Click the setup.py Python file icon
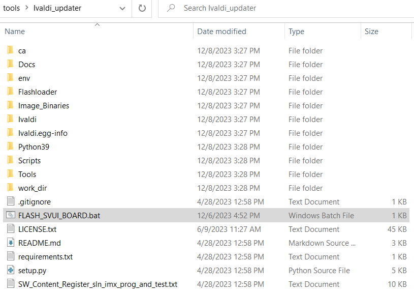 pyautogui.click(x=10, y=271)
